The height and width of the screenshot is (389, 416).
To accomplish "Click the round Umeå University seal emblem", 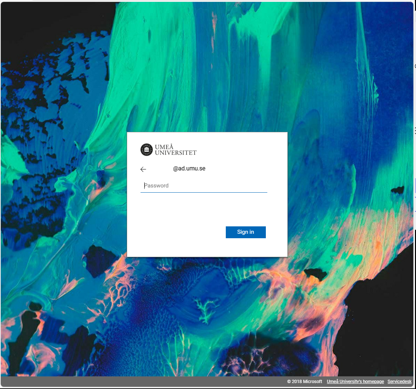I will click(146, 150).
